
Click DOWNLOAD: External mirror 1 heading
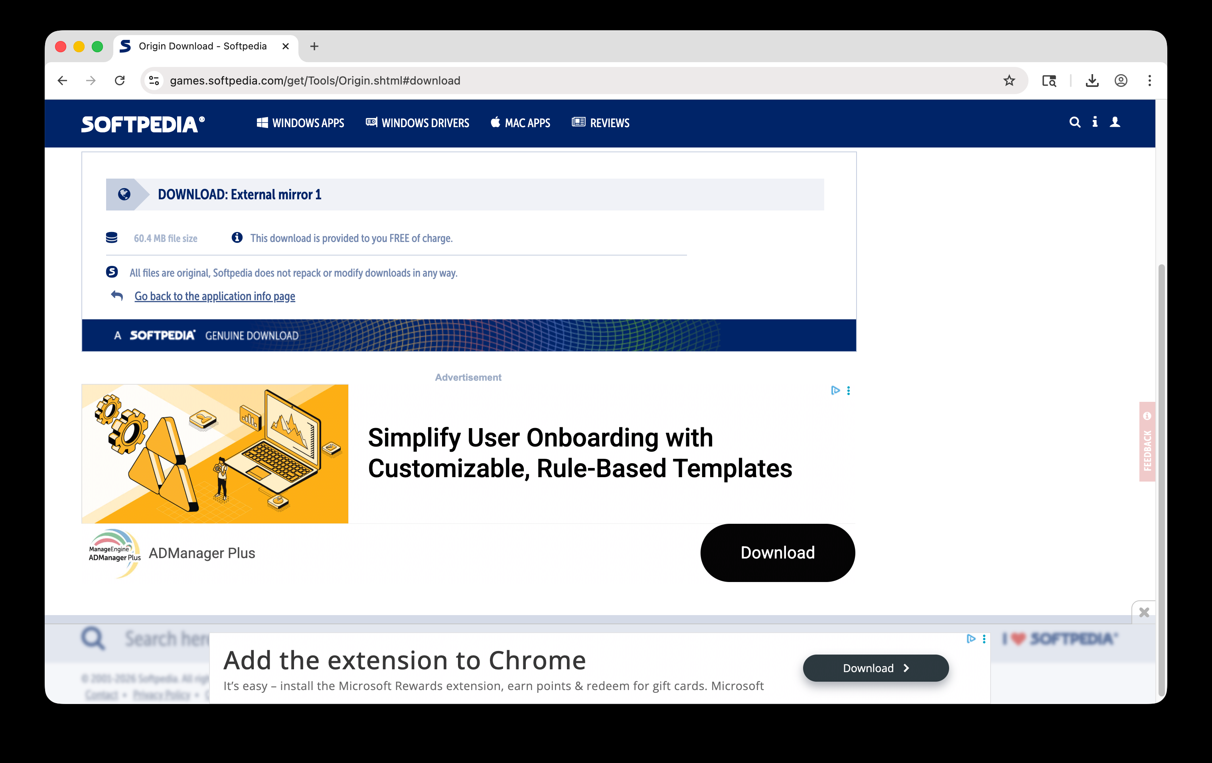[x=240, y=195]
